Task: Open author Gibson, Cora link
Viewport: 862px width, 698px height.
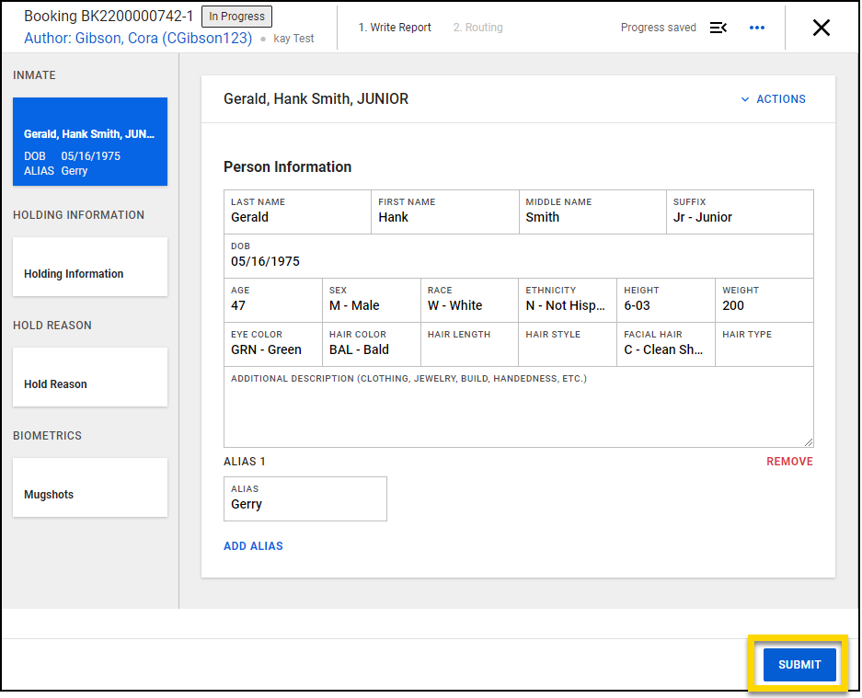Action: [138, 39]
